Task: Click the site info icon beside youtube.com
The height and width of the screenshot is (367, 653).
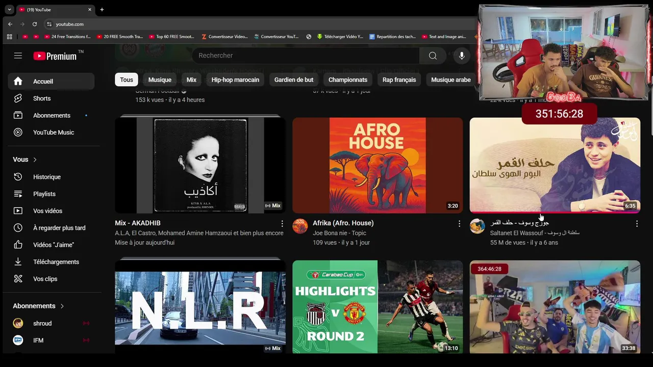Action: click(49, 24)
